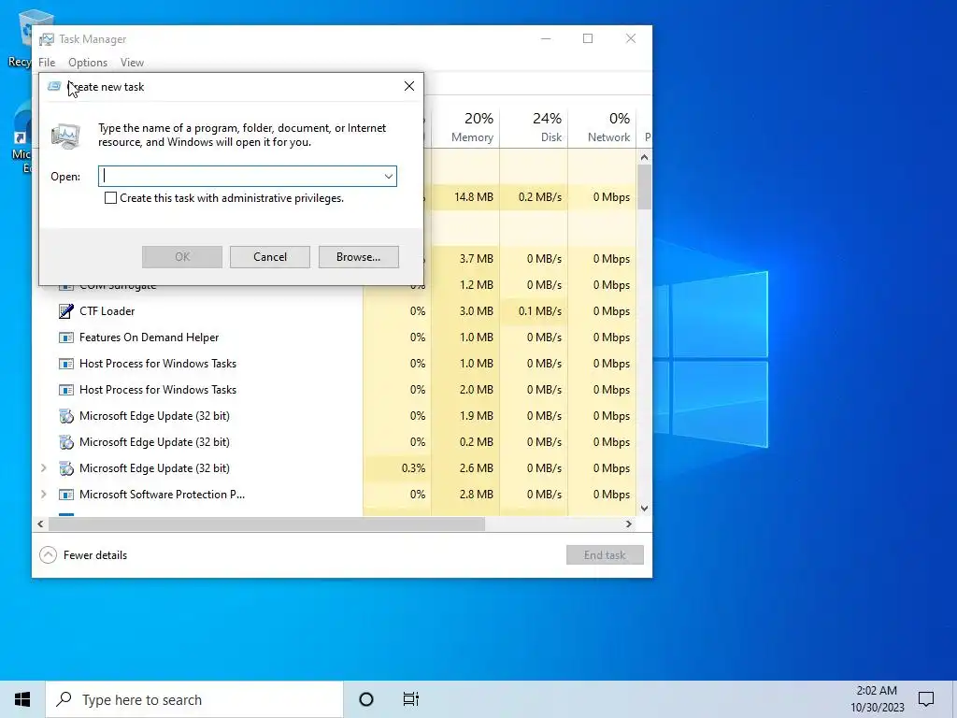Expand the Microsoft Software Protection P... row

43,495
